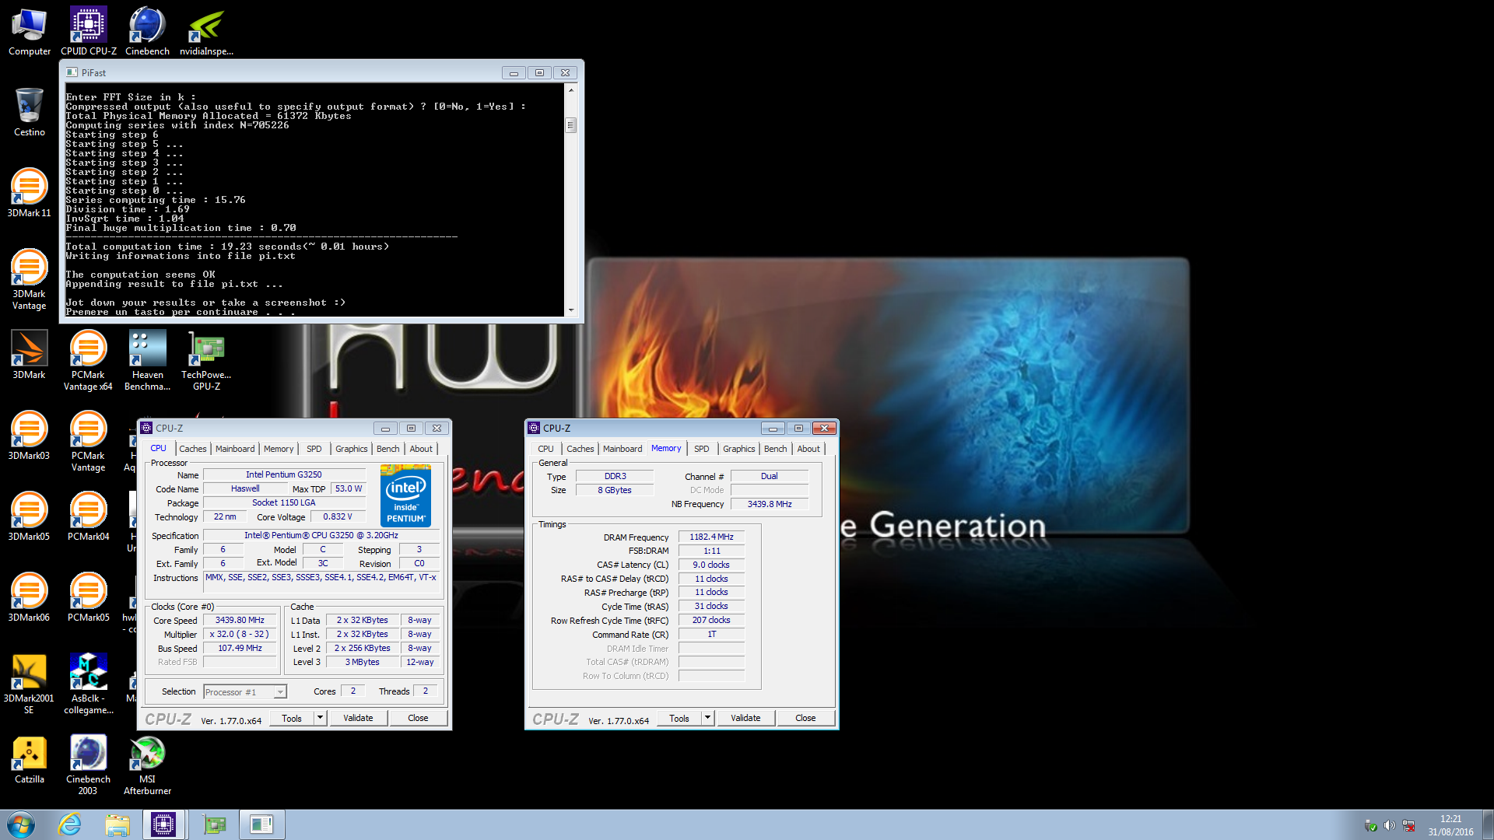Expand the Tools arrow in right CPU-Z
1494x840 pixels.
[x=707, y=718]
